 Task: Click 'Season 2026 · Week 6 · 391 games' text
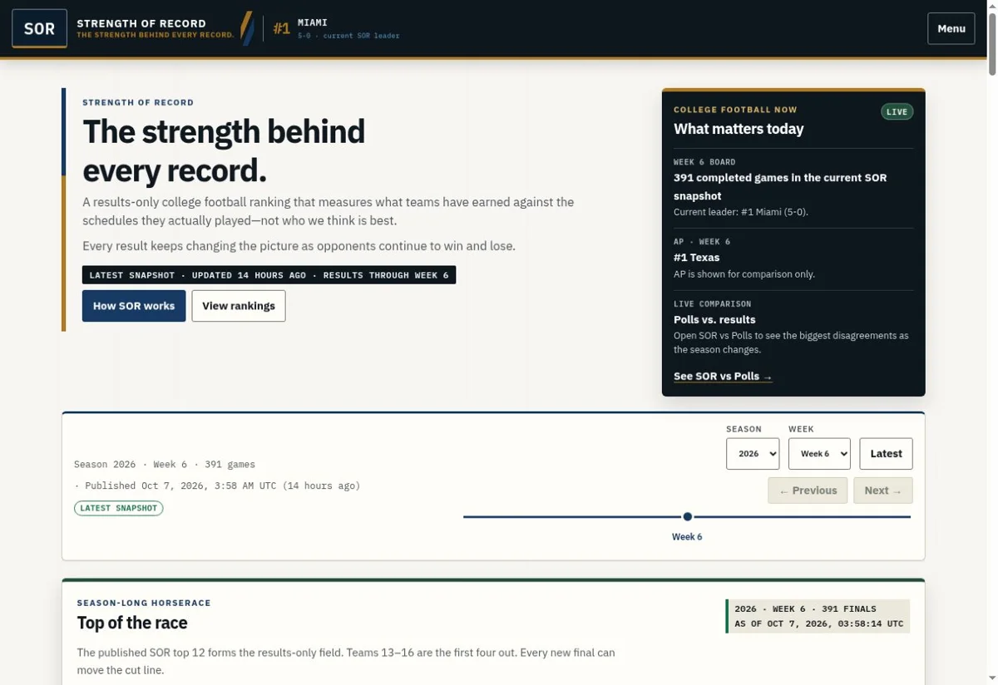pos(165,465)
